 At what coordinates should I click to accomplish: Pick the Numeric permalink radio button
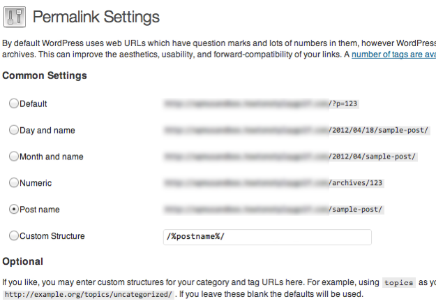[14, 183]
